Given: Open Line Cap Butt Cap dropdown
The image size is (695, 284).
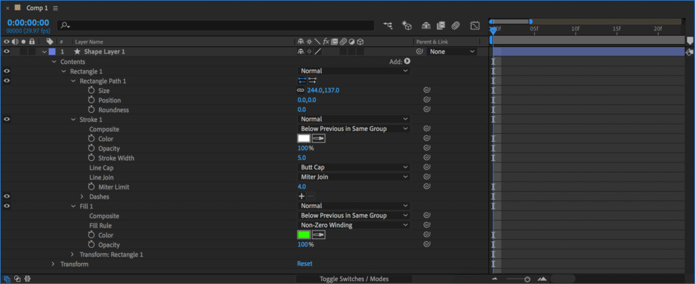Looking at the screenshot, I should click(353, 167).
